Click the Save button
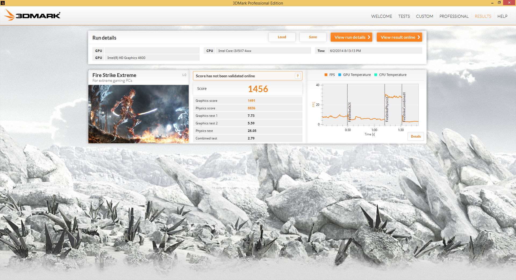This screenshot has height=280, width=516. point(313,37)
